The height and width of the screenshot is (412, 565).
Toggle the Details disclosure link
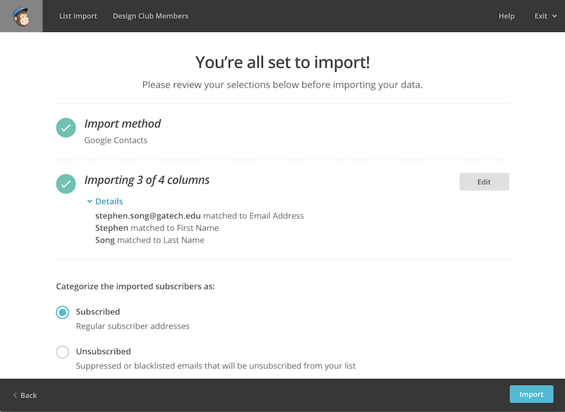click(x=109, y=201)
